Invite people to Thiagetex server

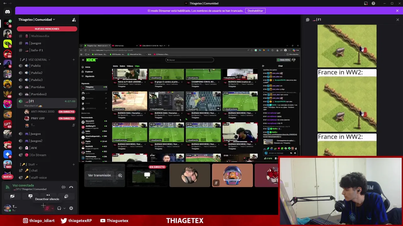coord(74,20)
